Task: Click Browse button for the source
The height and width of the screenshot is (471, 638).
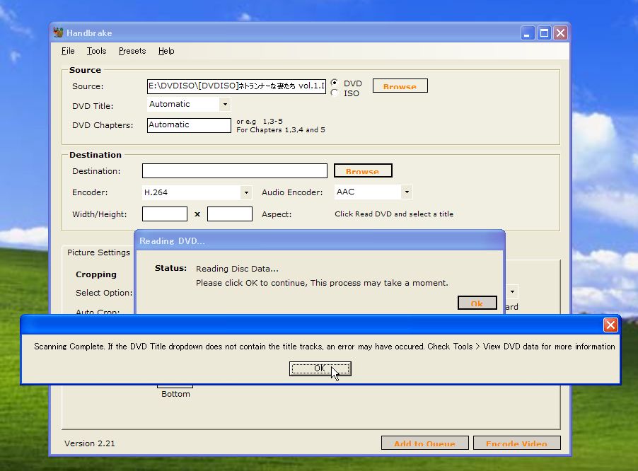Action: click(400, 86)
